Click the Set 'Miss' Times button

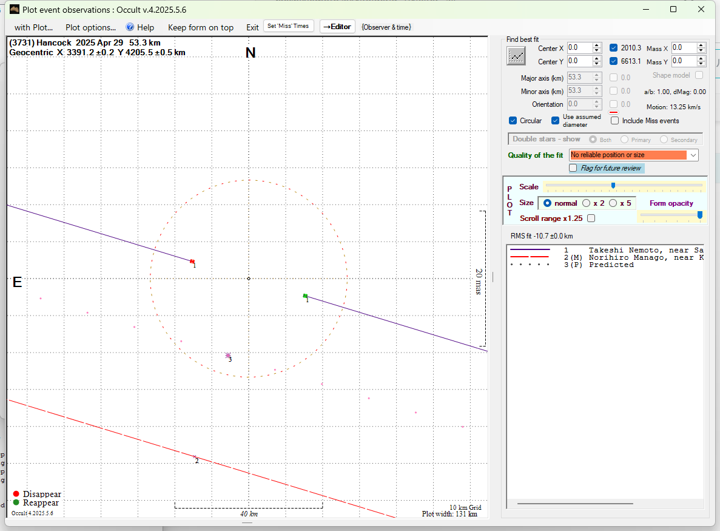tap(289, 26)
